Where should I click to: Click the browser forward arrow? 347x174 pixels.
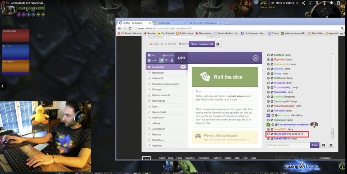point(125,28)
